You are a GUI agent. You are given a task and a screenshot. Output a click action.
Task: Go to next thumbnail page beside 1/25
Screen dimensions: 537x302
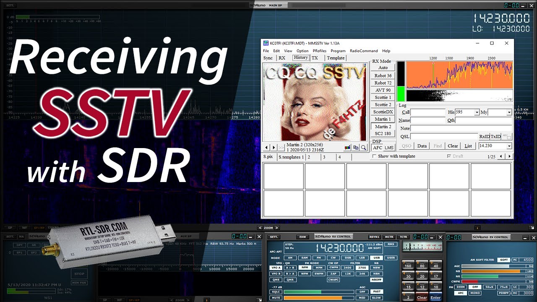click(x=509, y=156)
